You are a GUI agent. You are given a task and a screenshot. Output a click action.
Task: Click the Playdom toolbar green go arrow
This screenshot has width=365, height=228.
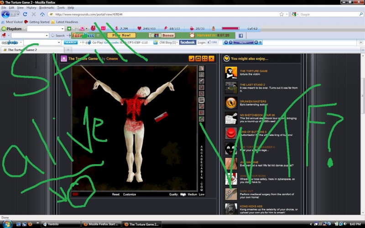[x=69, y=29]
